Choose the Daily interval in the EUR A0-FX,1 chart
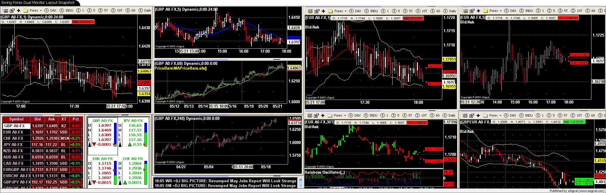This screenshot has height=193, width=606. click(450, 11)
